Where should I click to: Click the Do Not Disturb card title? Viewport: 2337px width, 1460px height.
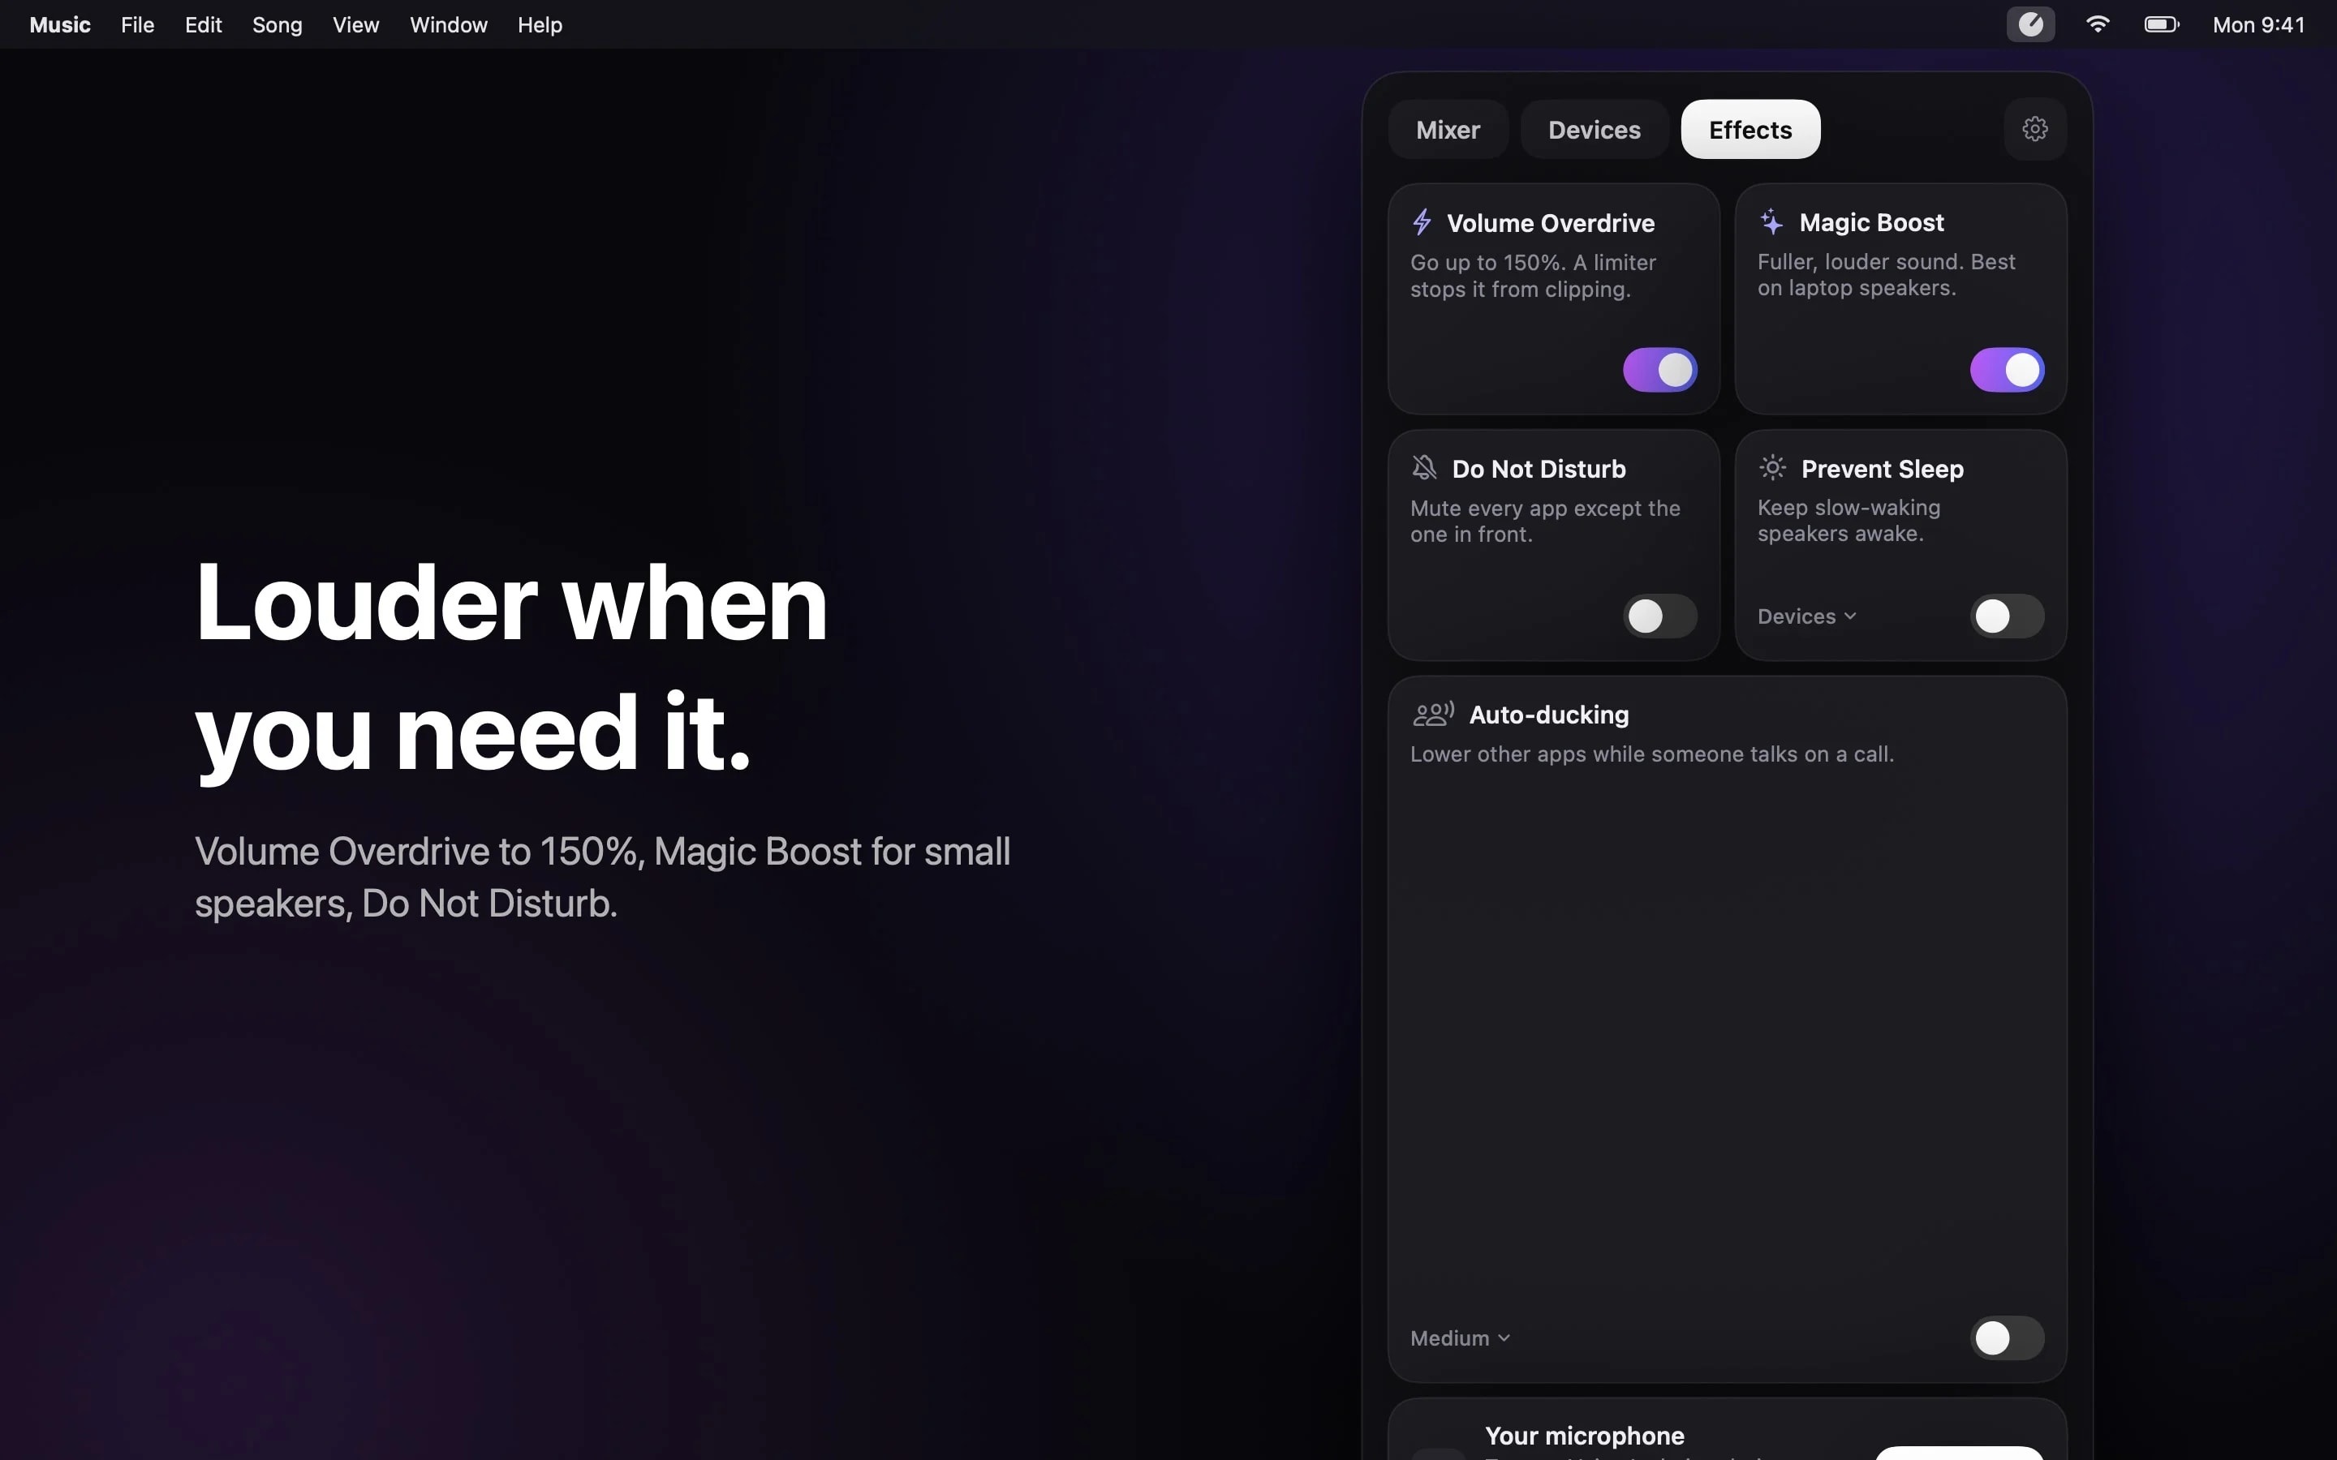coord(1539,468)
